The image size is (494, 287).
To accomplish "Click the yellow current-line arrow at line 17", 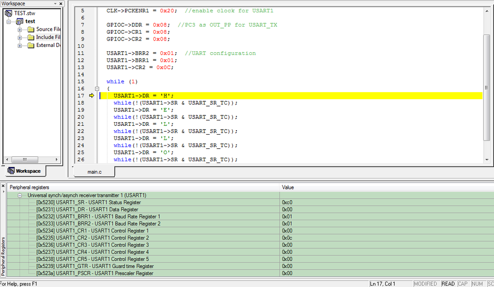I will 91,96.
